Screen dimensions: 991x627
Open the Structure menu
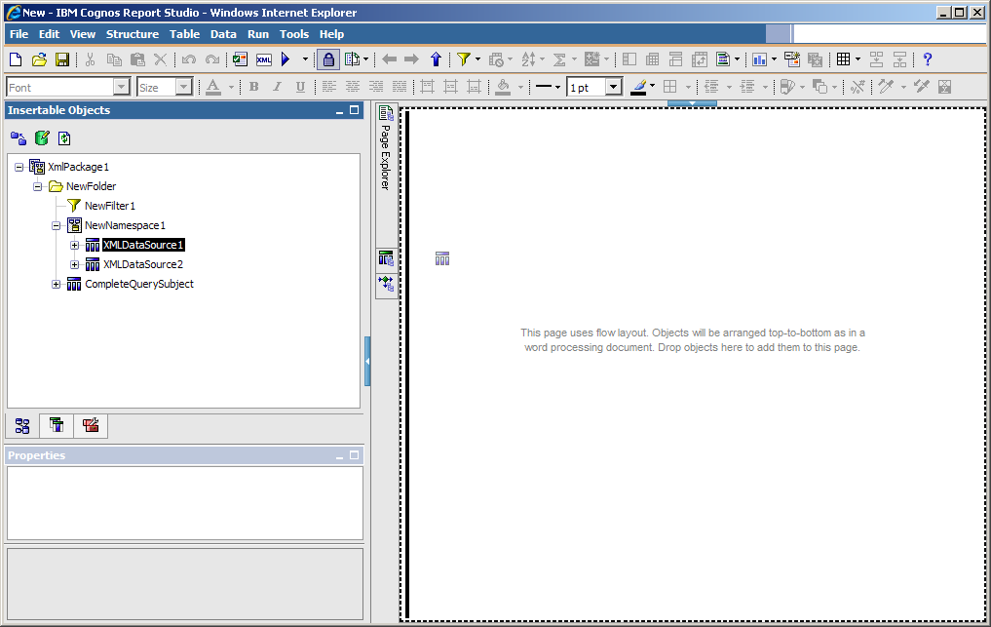132,34
